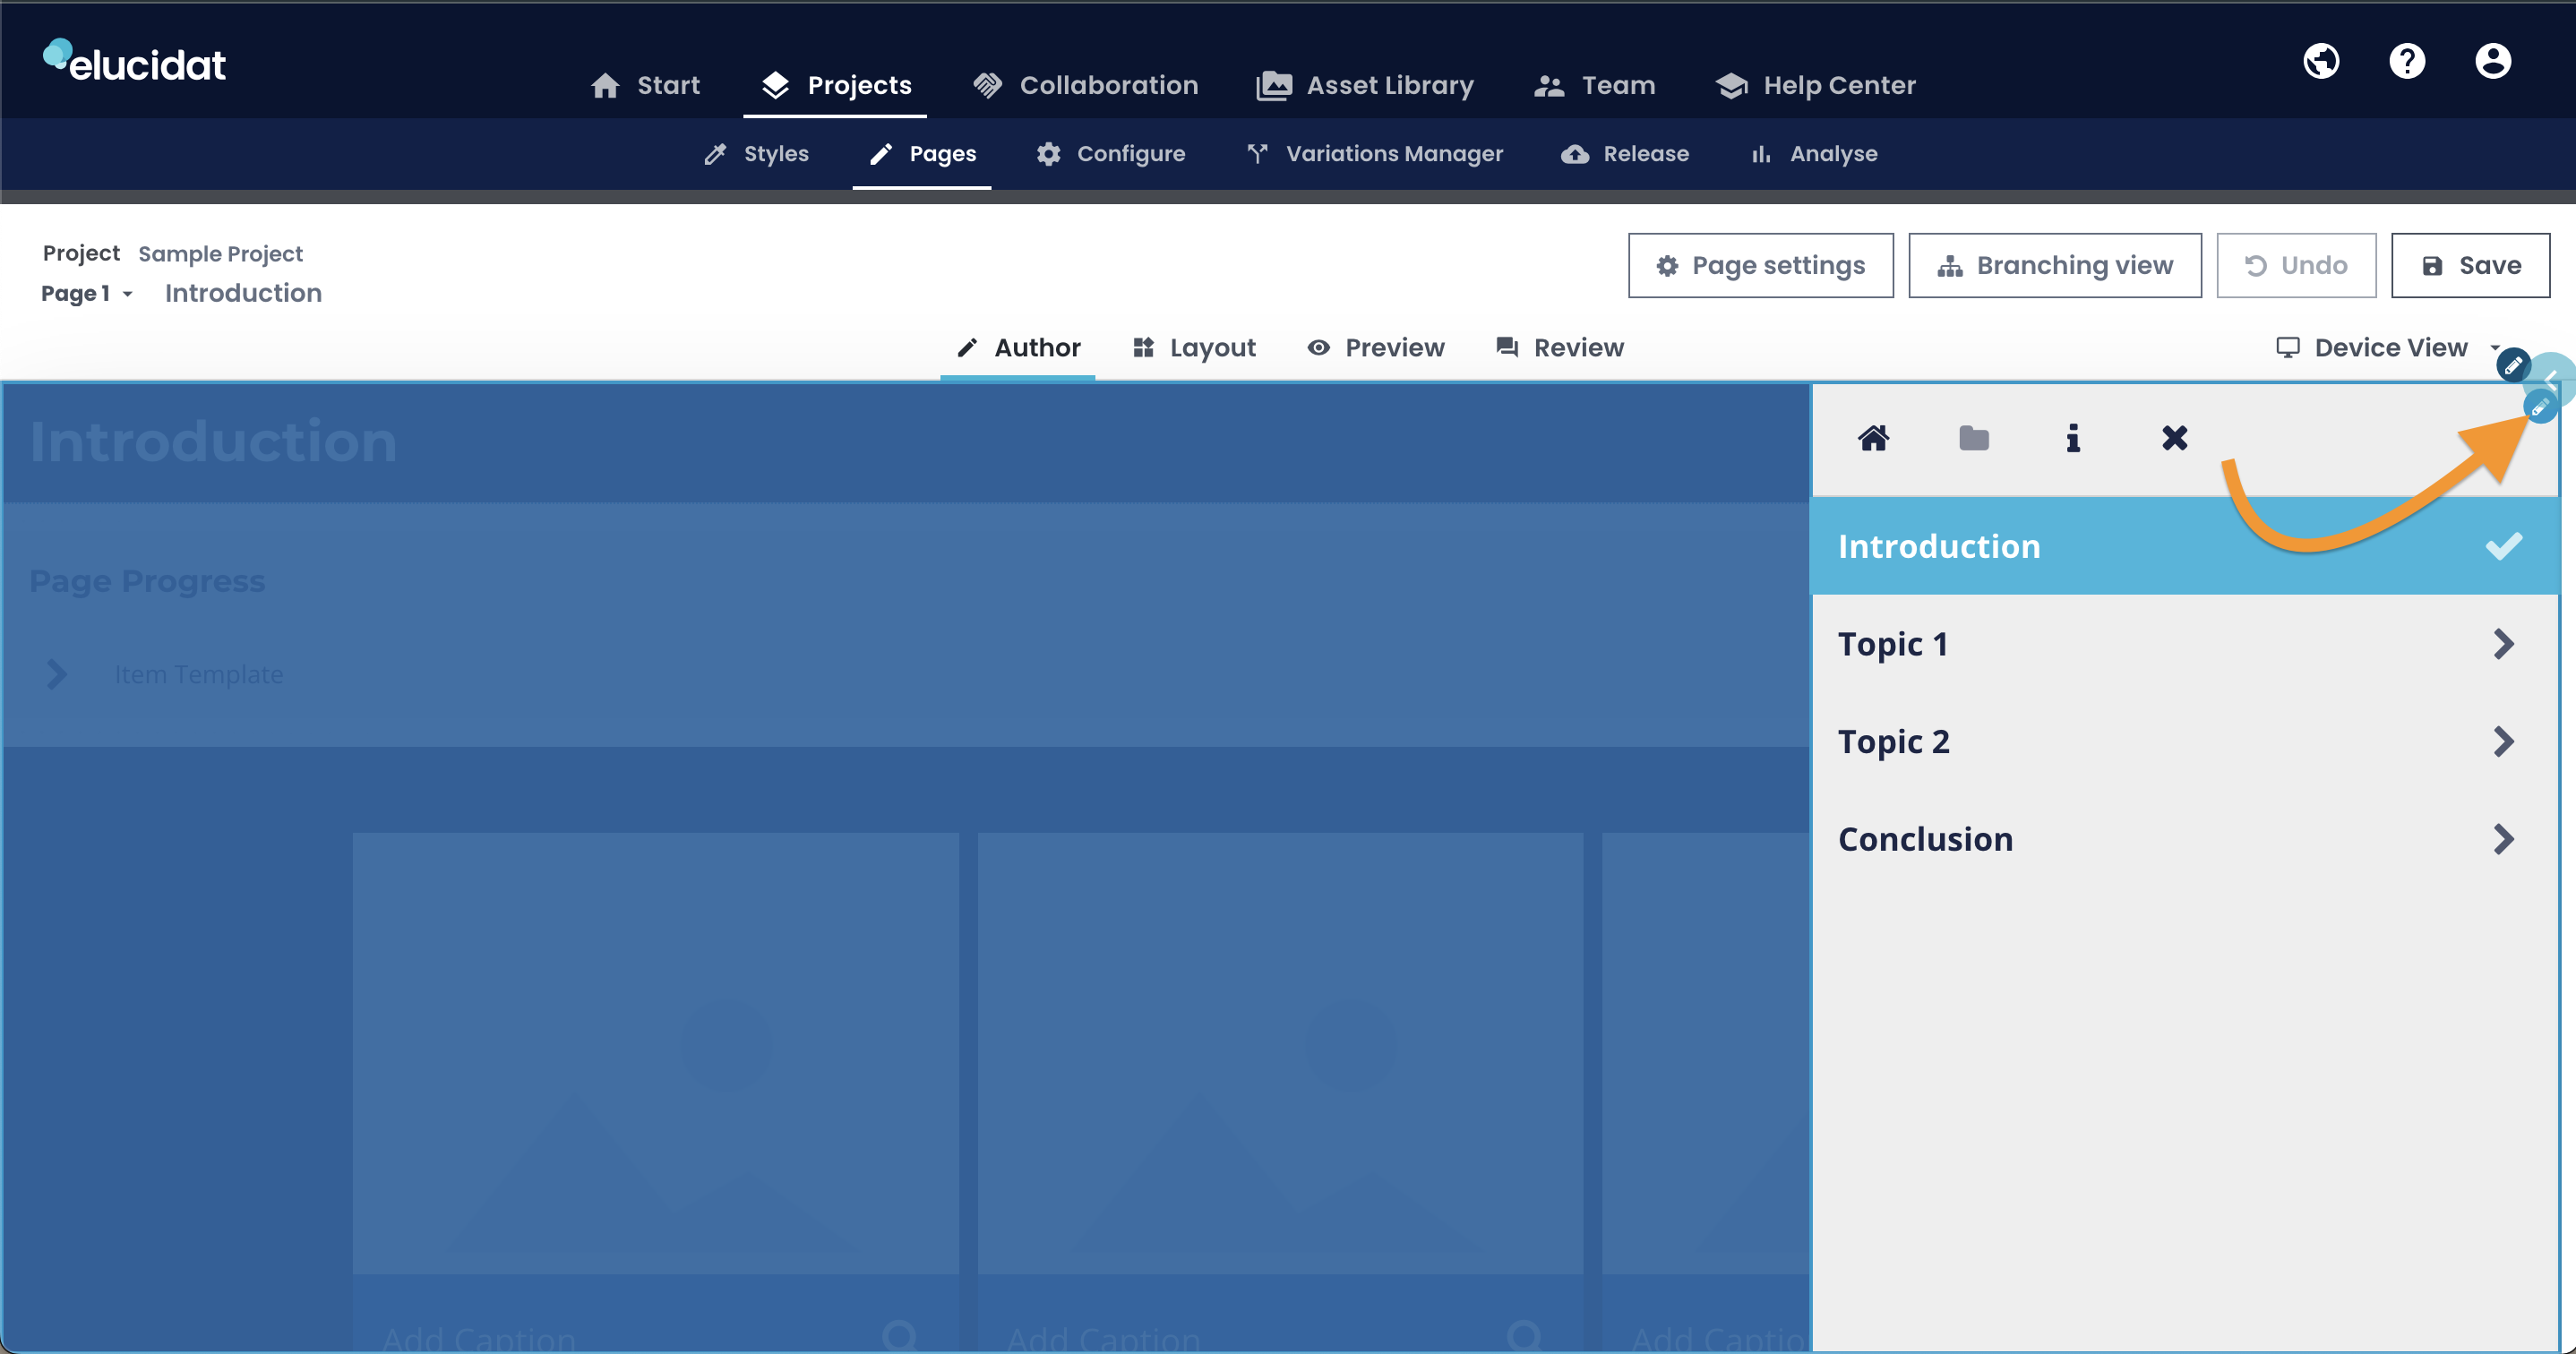Open Conclusion in the navigation menu
Image resolution: width=2576 pixels, height=1354 pixels.
pyautogui.click(x=2184, y=839)
